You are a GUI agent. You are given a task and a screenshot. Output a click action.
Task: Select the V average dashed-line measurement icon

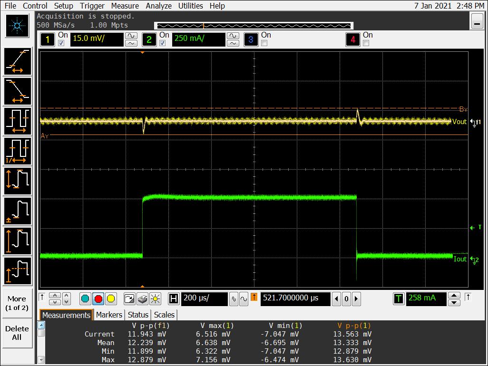point(18,271)
